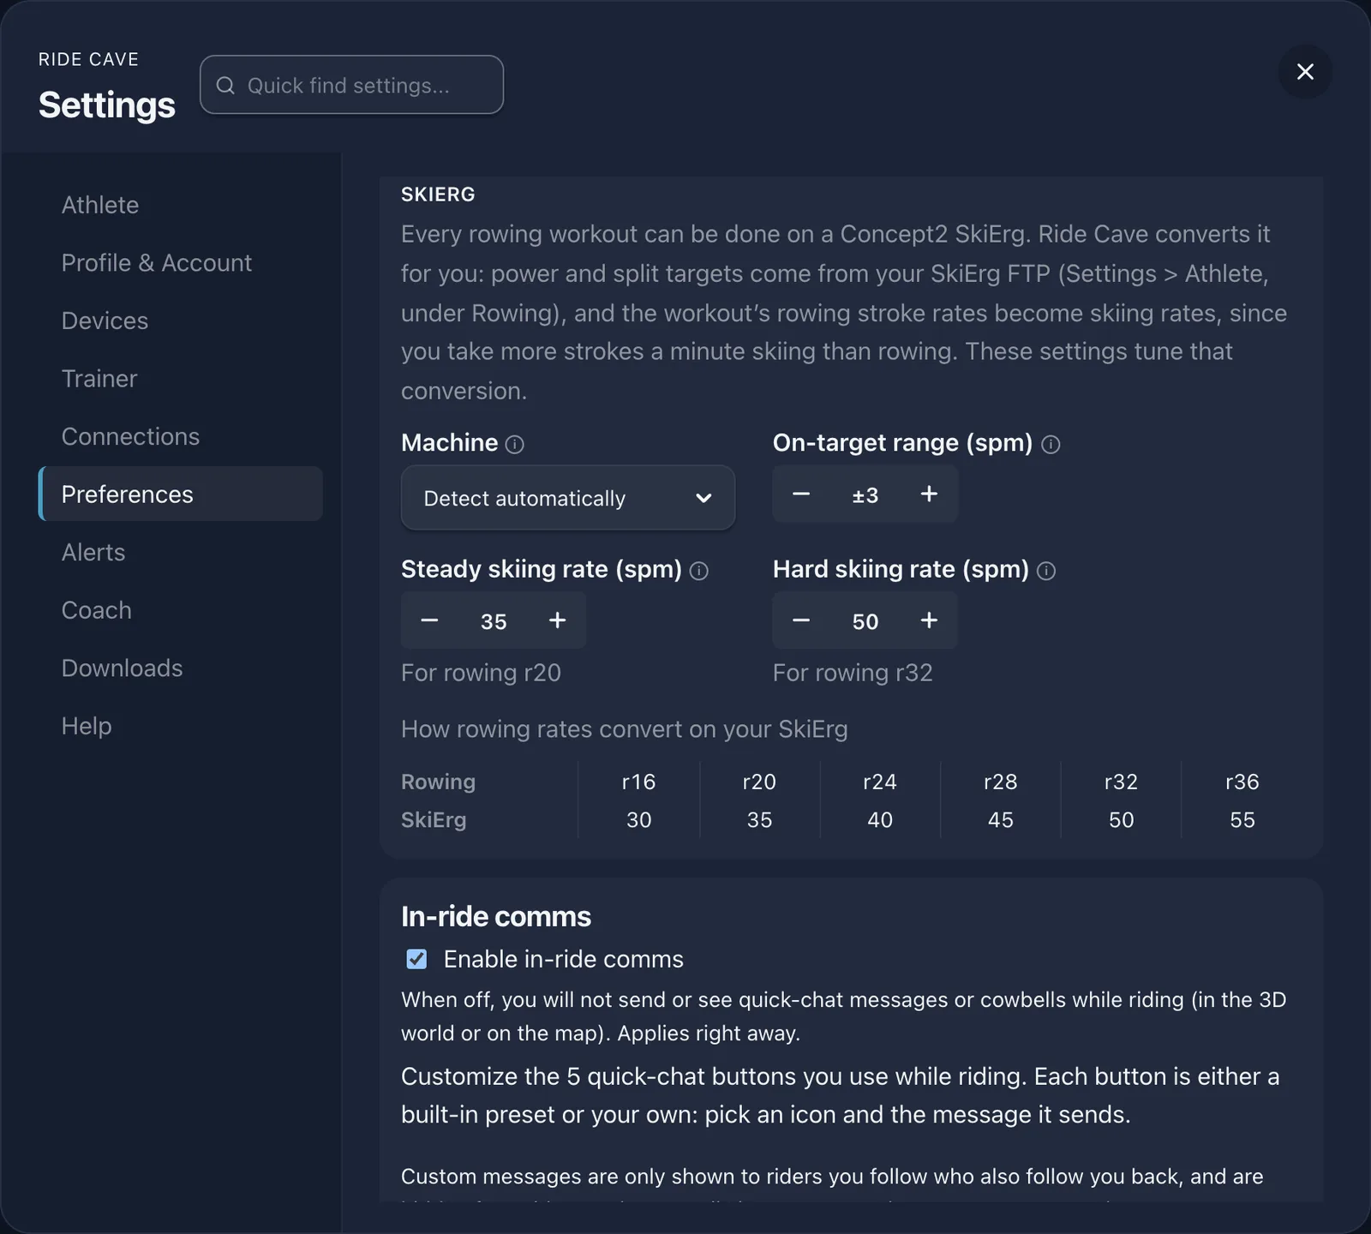1371x1234 pixels.
Task: Click the SkiErg value 55 cell
Action: coord(1242,820)
